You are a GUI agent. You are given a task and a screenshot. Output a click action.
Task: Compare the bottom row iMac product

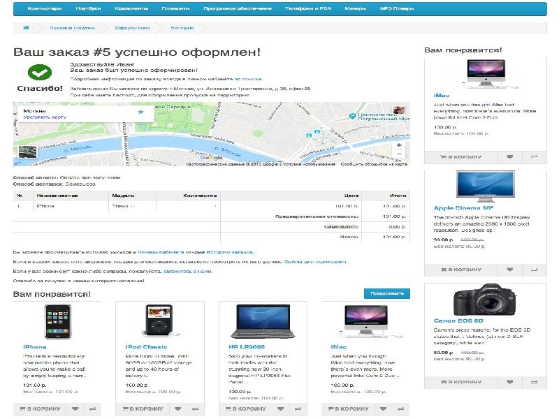(x=400, y=409)
